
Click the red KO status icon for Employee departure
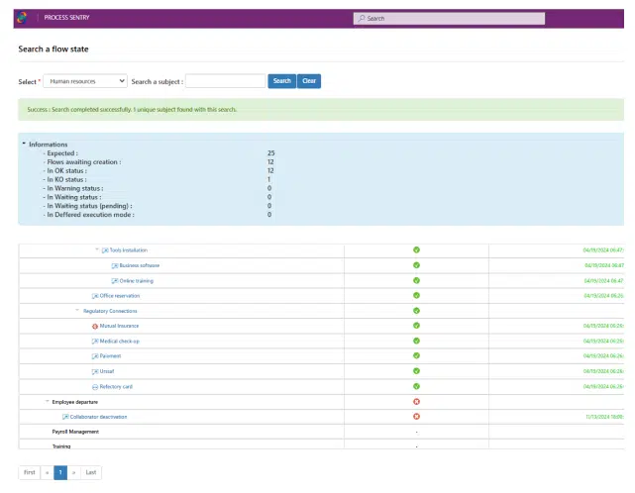click(416, 402)
